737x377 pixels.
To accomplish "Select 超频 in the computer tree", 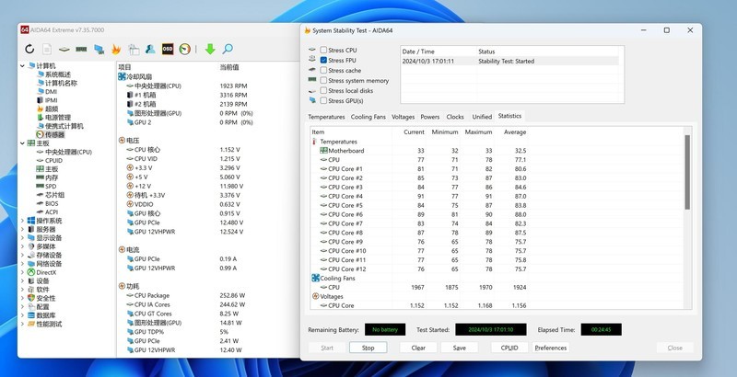I will coord(51,109).
